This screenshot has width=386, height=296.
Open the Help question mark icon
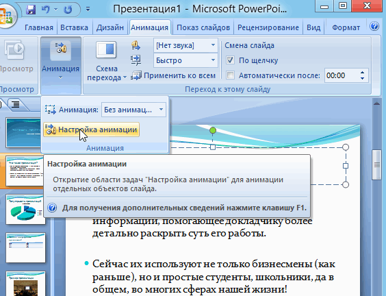(374, 26)
